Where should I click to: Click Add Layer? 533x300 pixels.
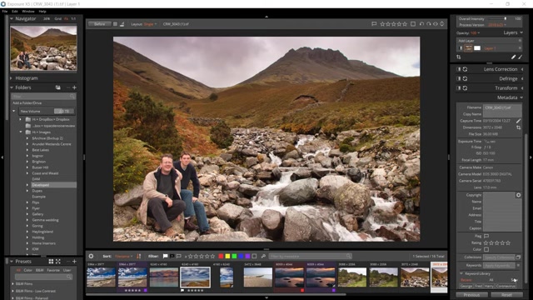click(x=466, y=41)
